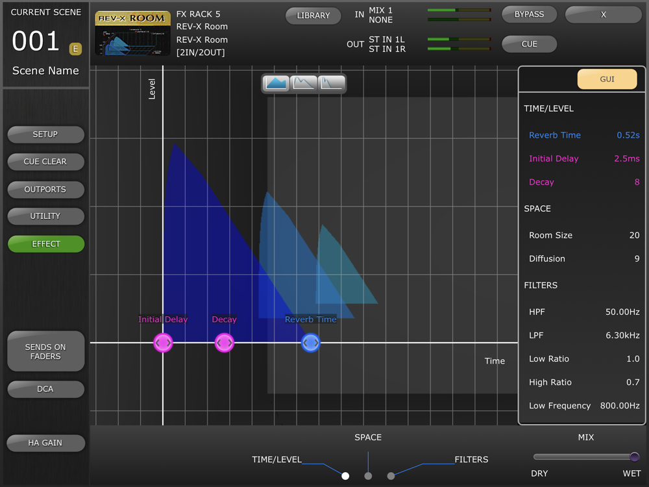Toggle the CUE button
Image resolution: width=649 pixels, height=487 pixels.
pos(529,44)
